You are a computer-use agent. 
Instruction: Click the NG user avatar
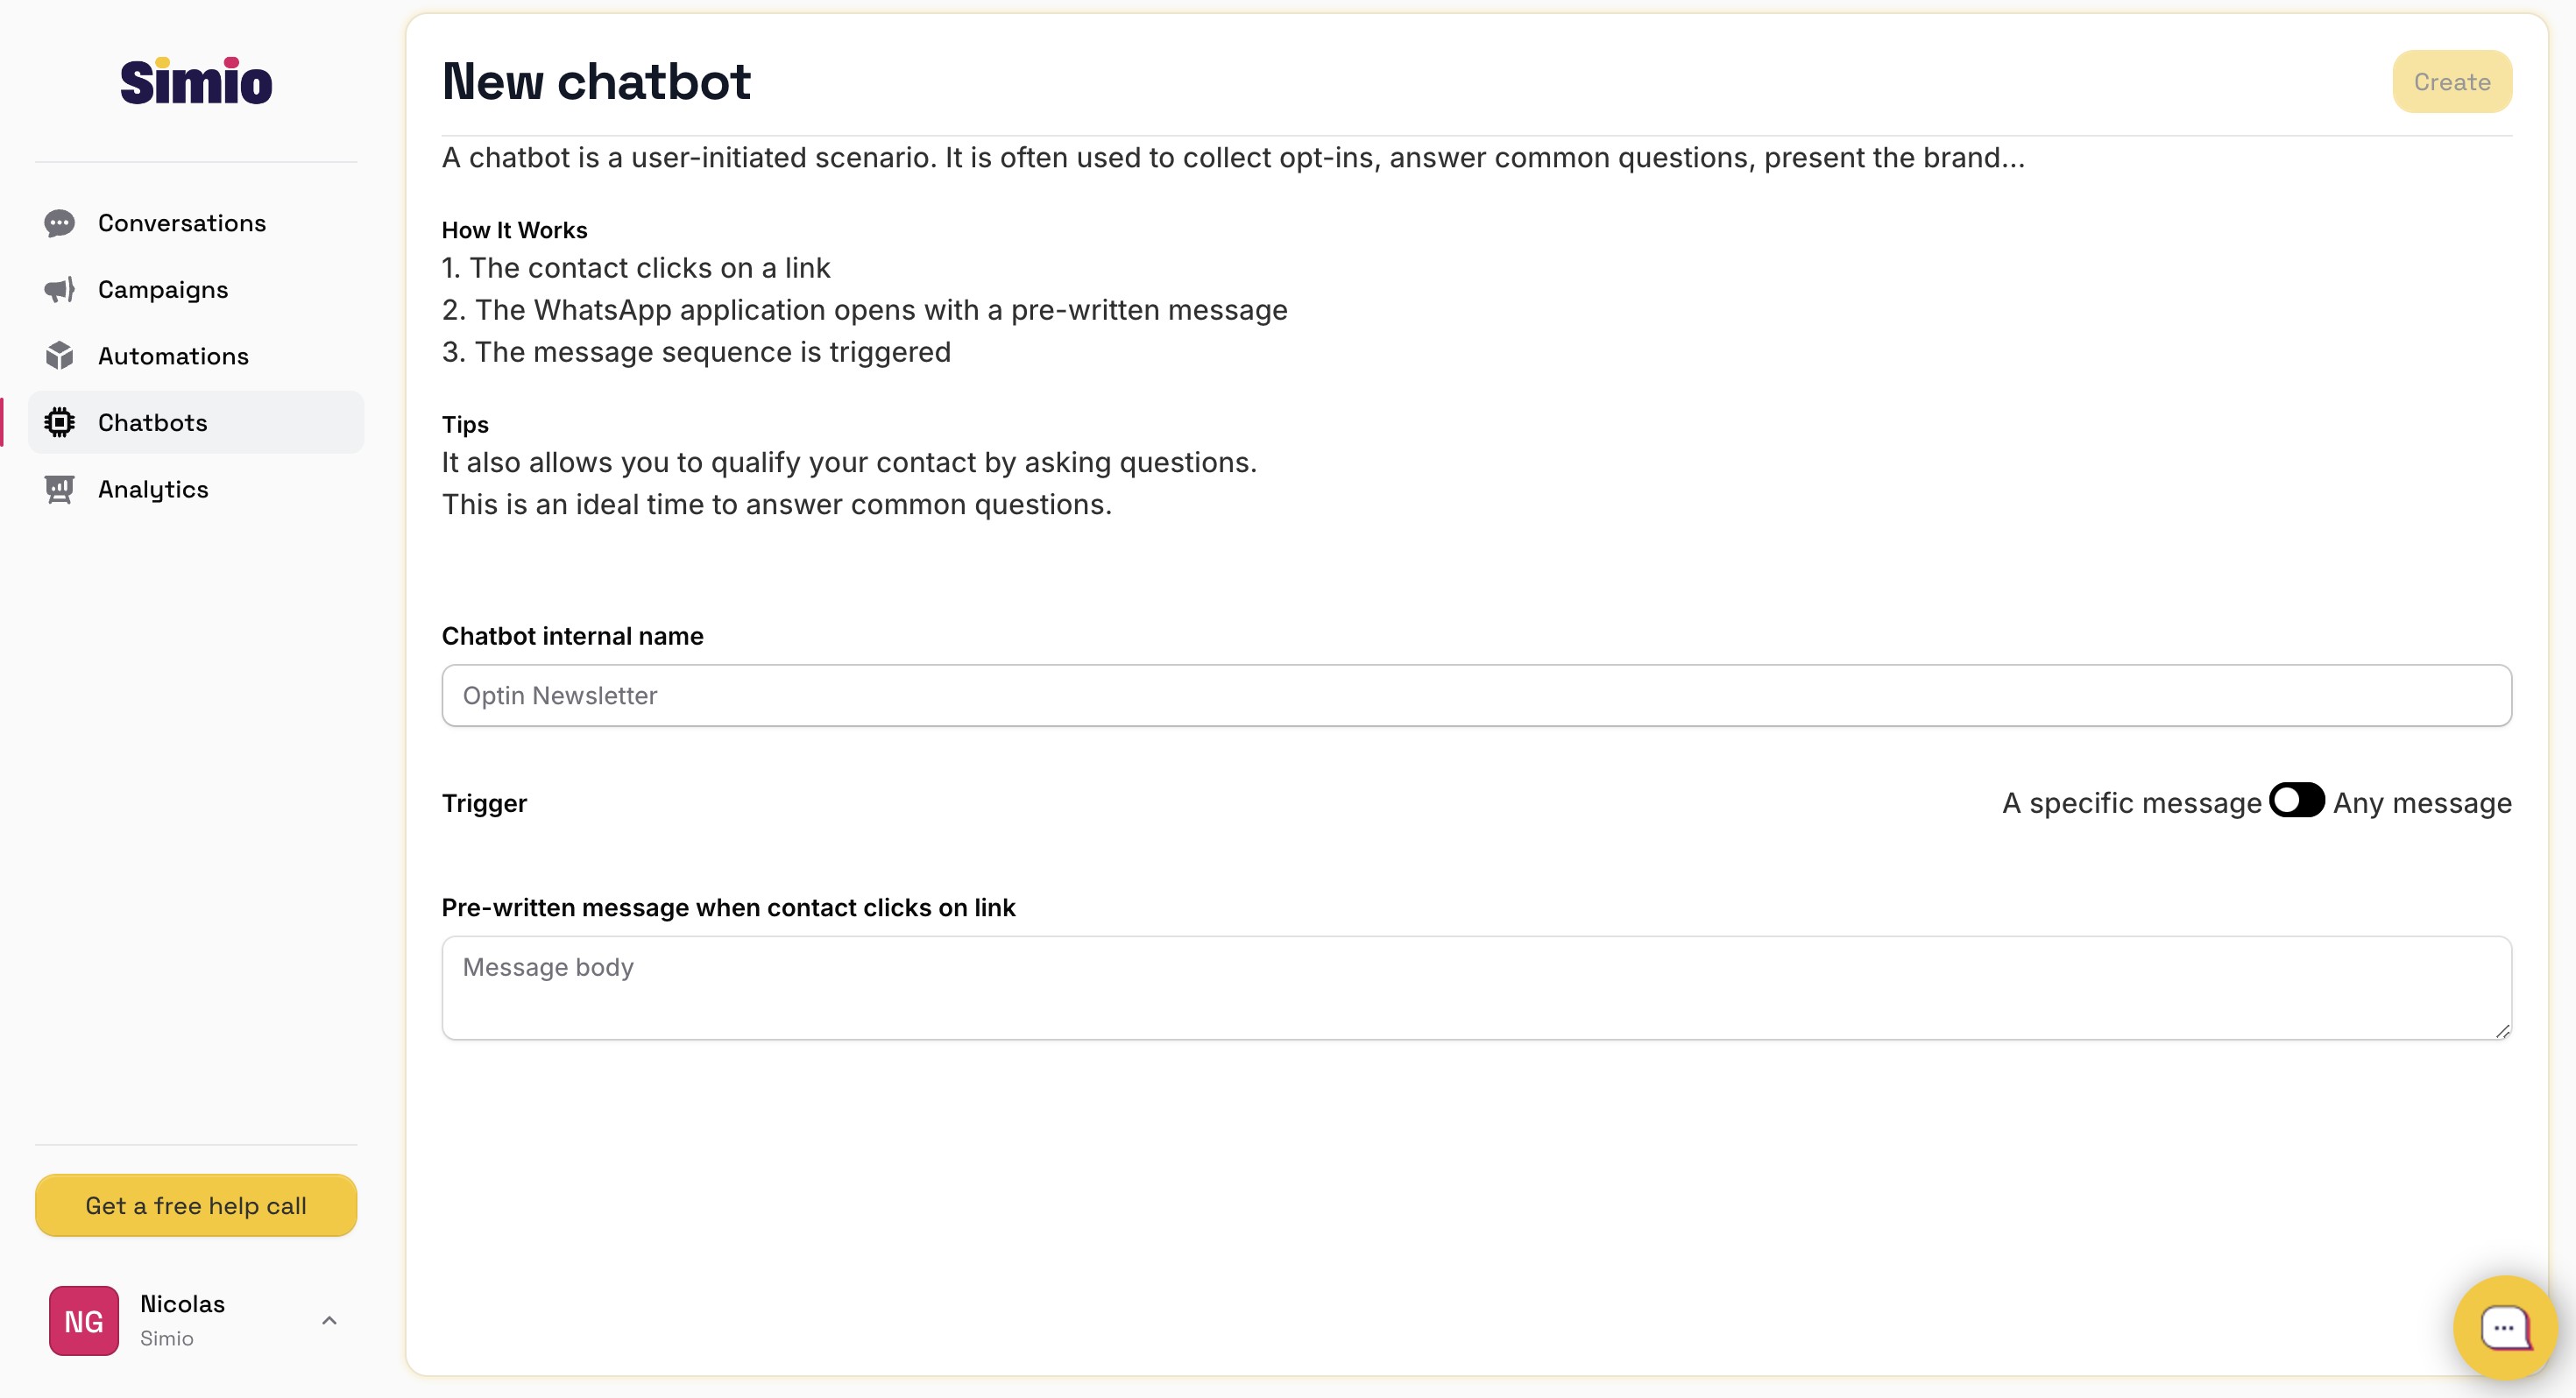click(84, 1321)
